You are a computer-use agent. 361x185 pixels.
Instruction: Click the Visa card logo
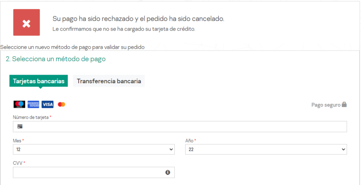click(x=47, y=104)
